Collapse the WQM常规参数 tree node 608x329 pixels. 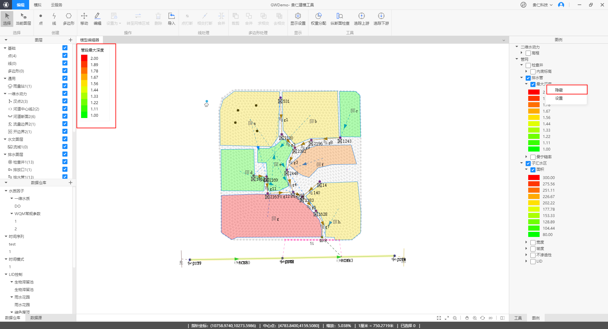pyautogui.click(x=12, y=214)
